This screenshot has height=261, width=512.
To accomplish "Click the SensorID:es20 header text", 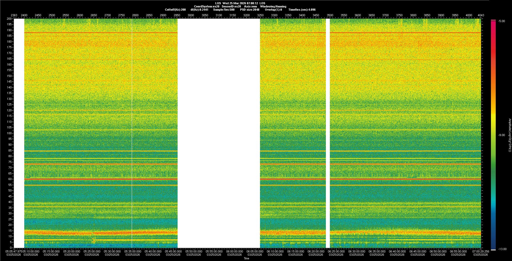I will tap(231, 6).
